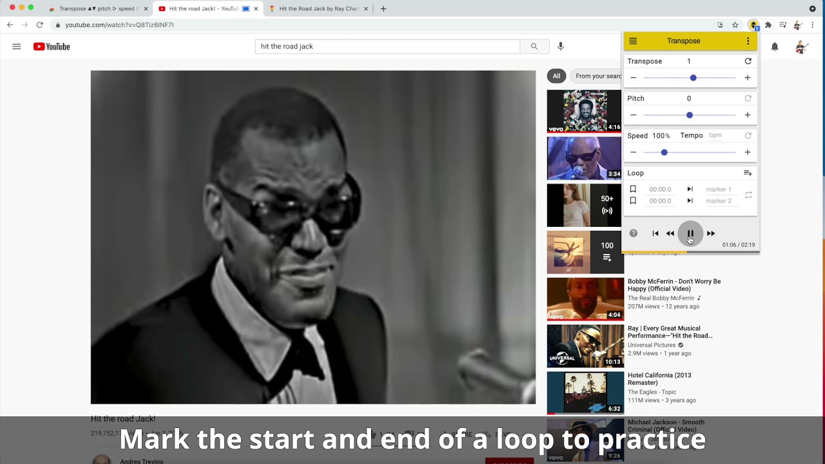
Task: Toggle loop repeat between markers
Action: coord(748,195)
